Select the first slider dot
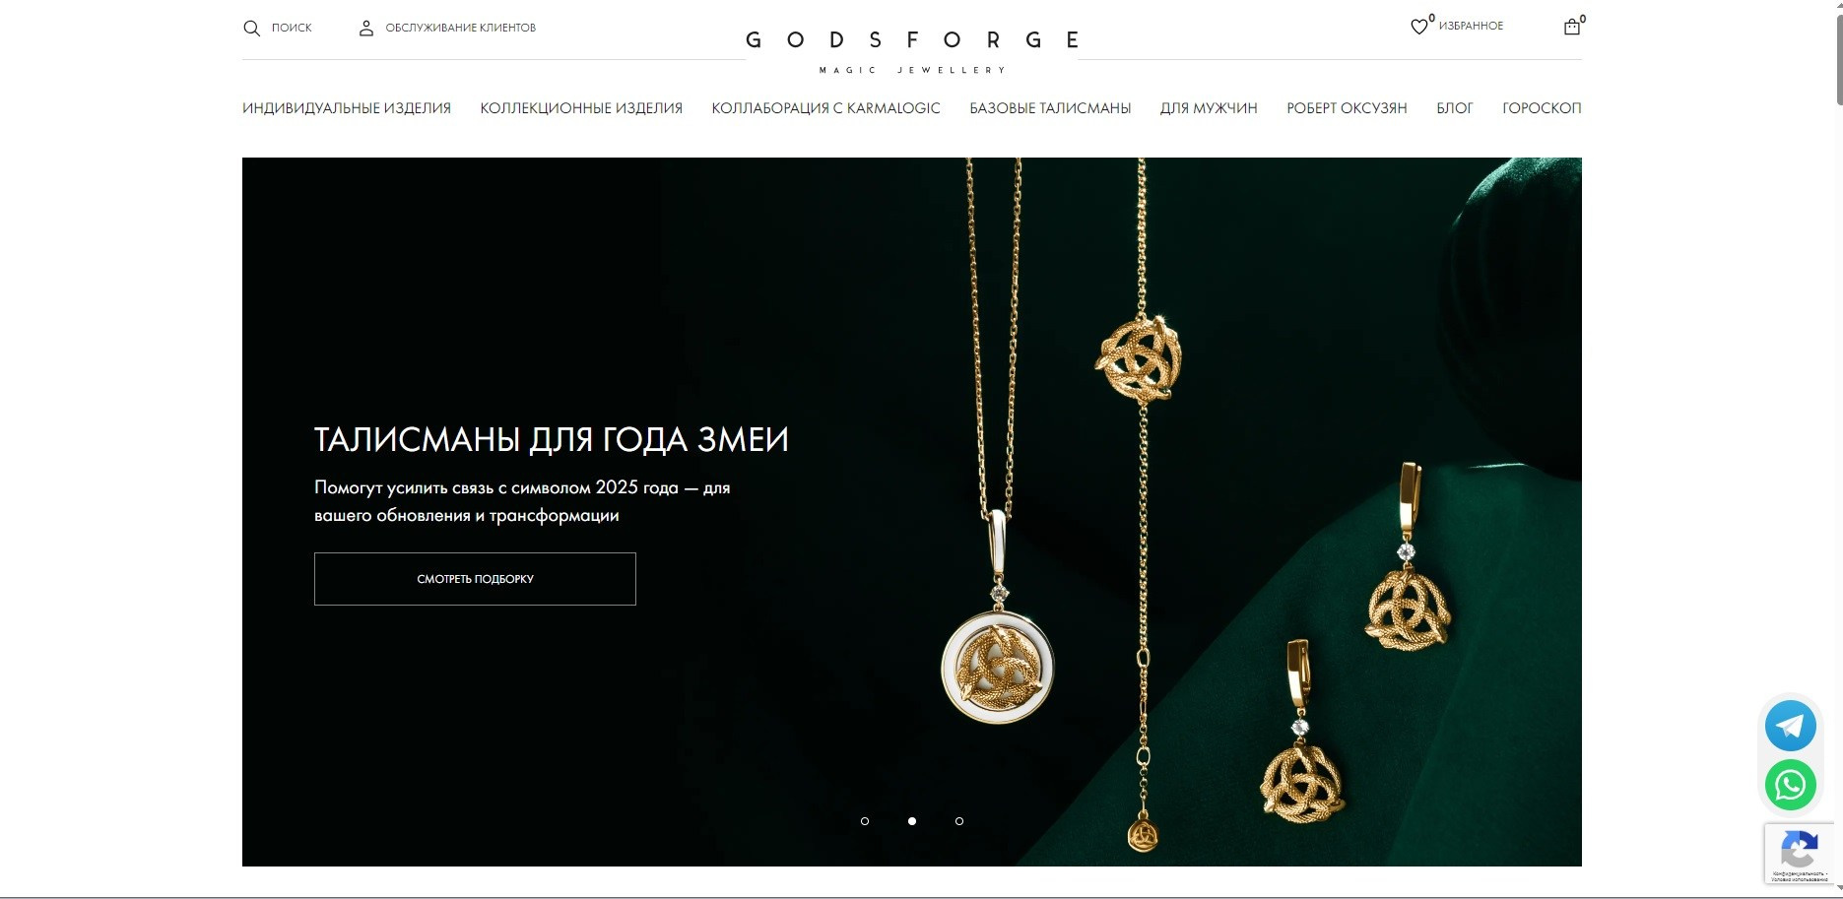Screen dimensions: 1843x899 [865, 821]
